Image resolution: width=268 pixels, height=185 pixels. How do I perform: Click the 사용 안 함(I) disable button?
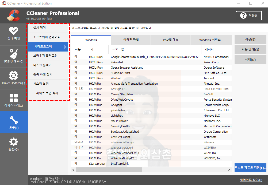[x=250, y=49]
